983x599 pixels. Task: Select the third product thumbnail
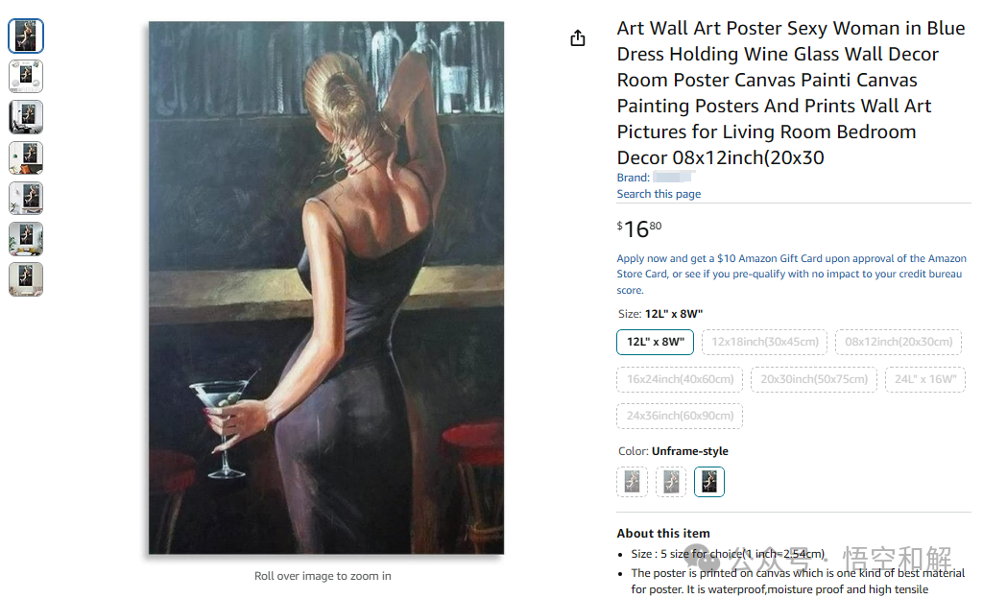26,117
